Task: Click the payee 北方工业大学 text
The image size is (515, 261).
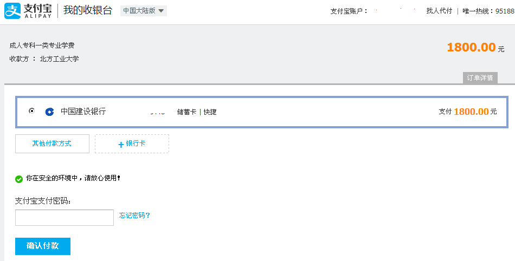Action: [x=59, y=59]
